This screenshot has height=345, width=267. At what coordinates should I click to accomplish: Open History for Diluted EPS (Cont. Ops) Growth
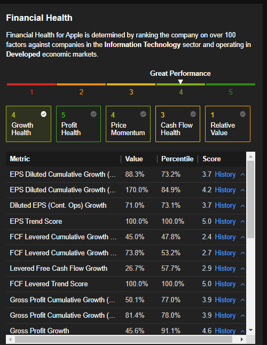[225, 206]
